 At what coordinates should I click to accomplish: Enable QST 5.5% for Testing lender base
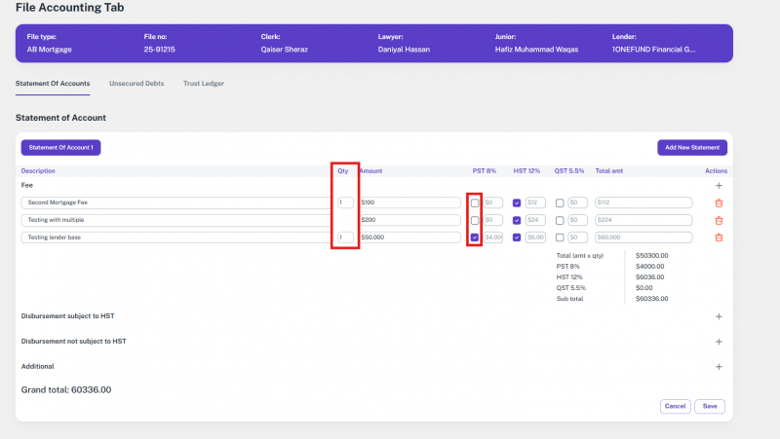[x=560, y=238]
